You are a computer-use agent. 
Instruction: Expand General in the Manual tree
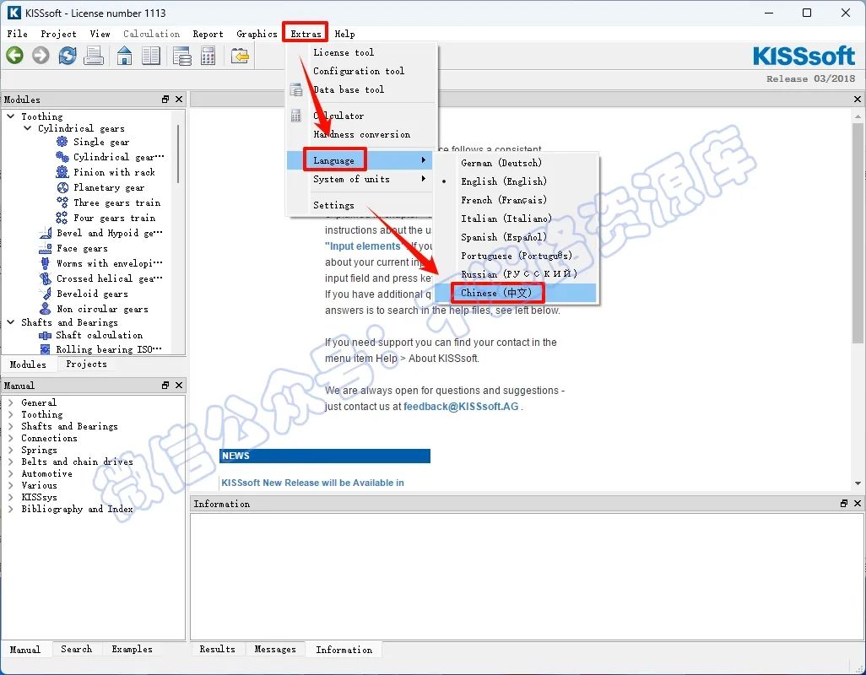coord(10,402)
